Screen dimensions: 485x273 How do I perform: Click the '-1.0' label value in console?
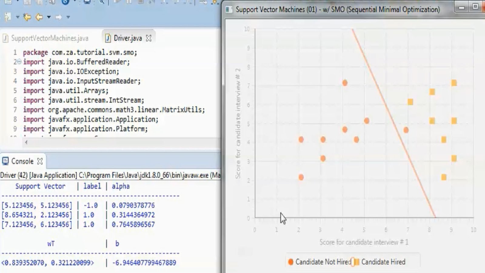[x=90, y=205]
